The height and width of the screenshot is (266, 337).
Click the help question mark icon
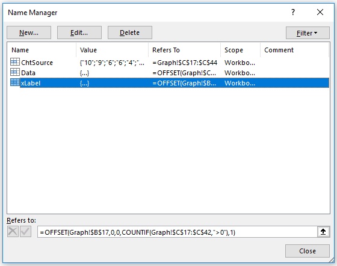(x=293, y=12)
